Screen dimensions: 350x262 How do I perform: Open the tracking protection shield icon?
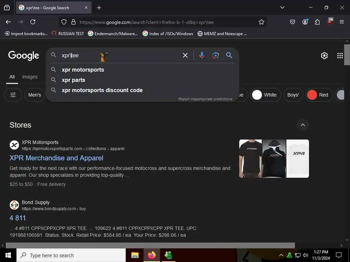click(64, 22)
